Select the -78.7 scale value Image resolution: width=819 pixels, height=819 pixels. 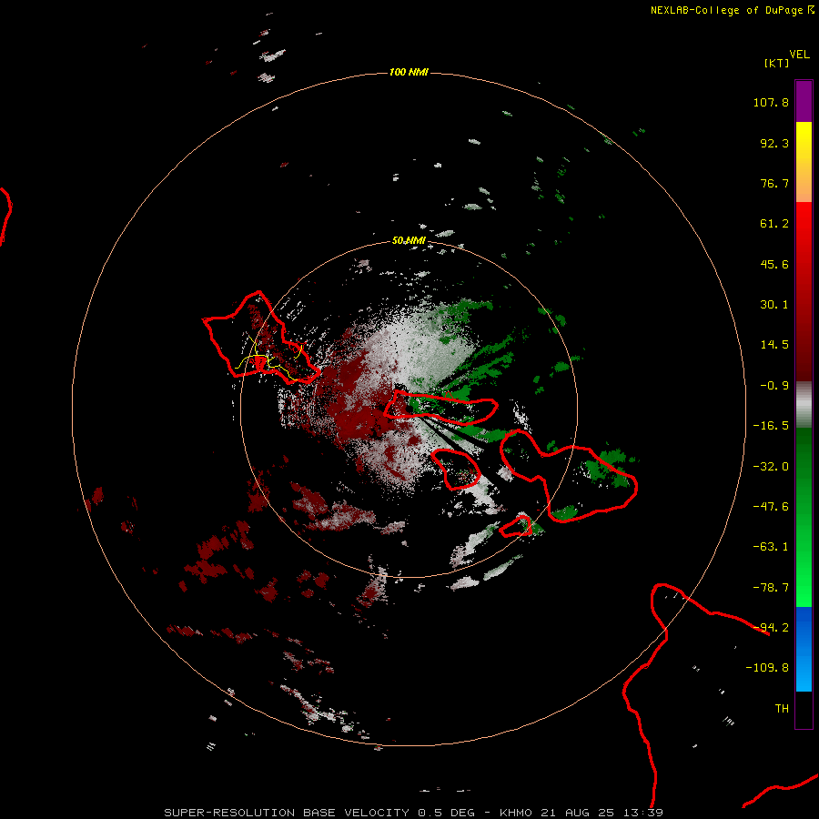pyautogui.click(x=771, y=588)
